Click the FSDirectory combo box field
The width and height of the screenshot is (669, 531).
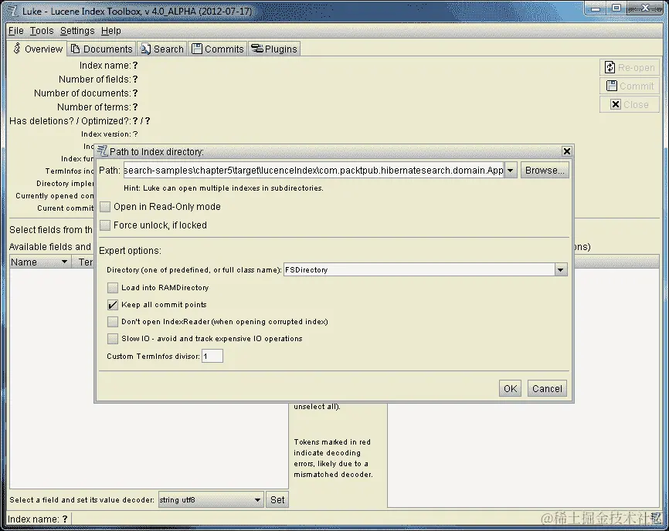pyautogui.click(x=419, y=270)
